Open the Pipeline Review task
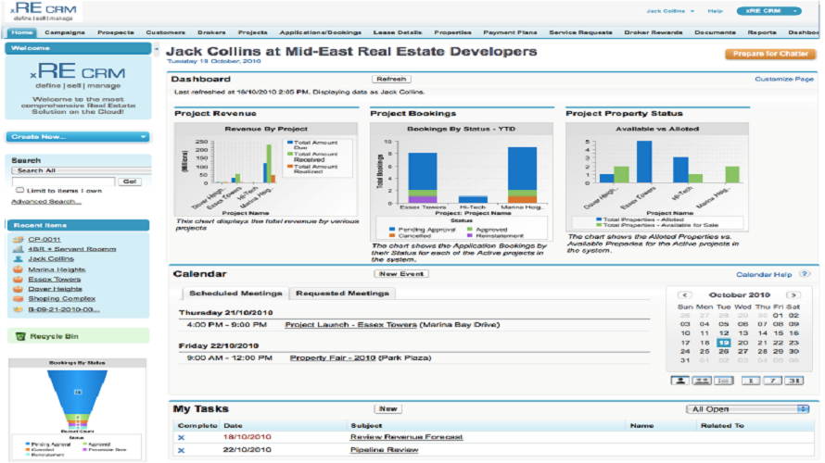 click(x=384, y=450)
